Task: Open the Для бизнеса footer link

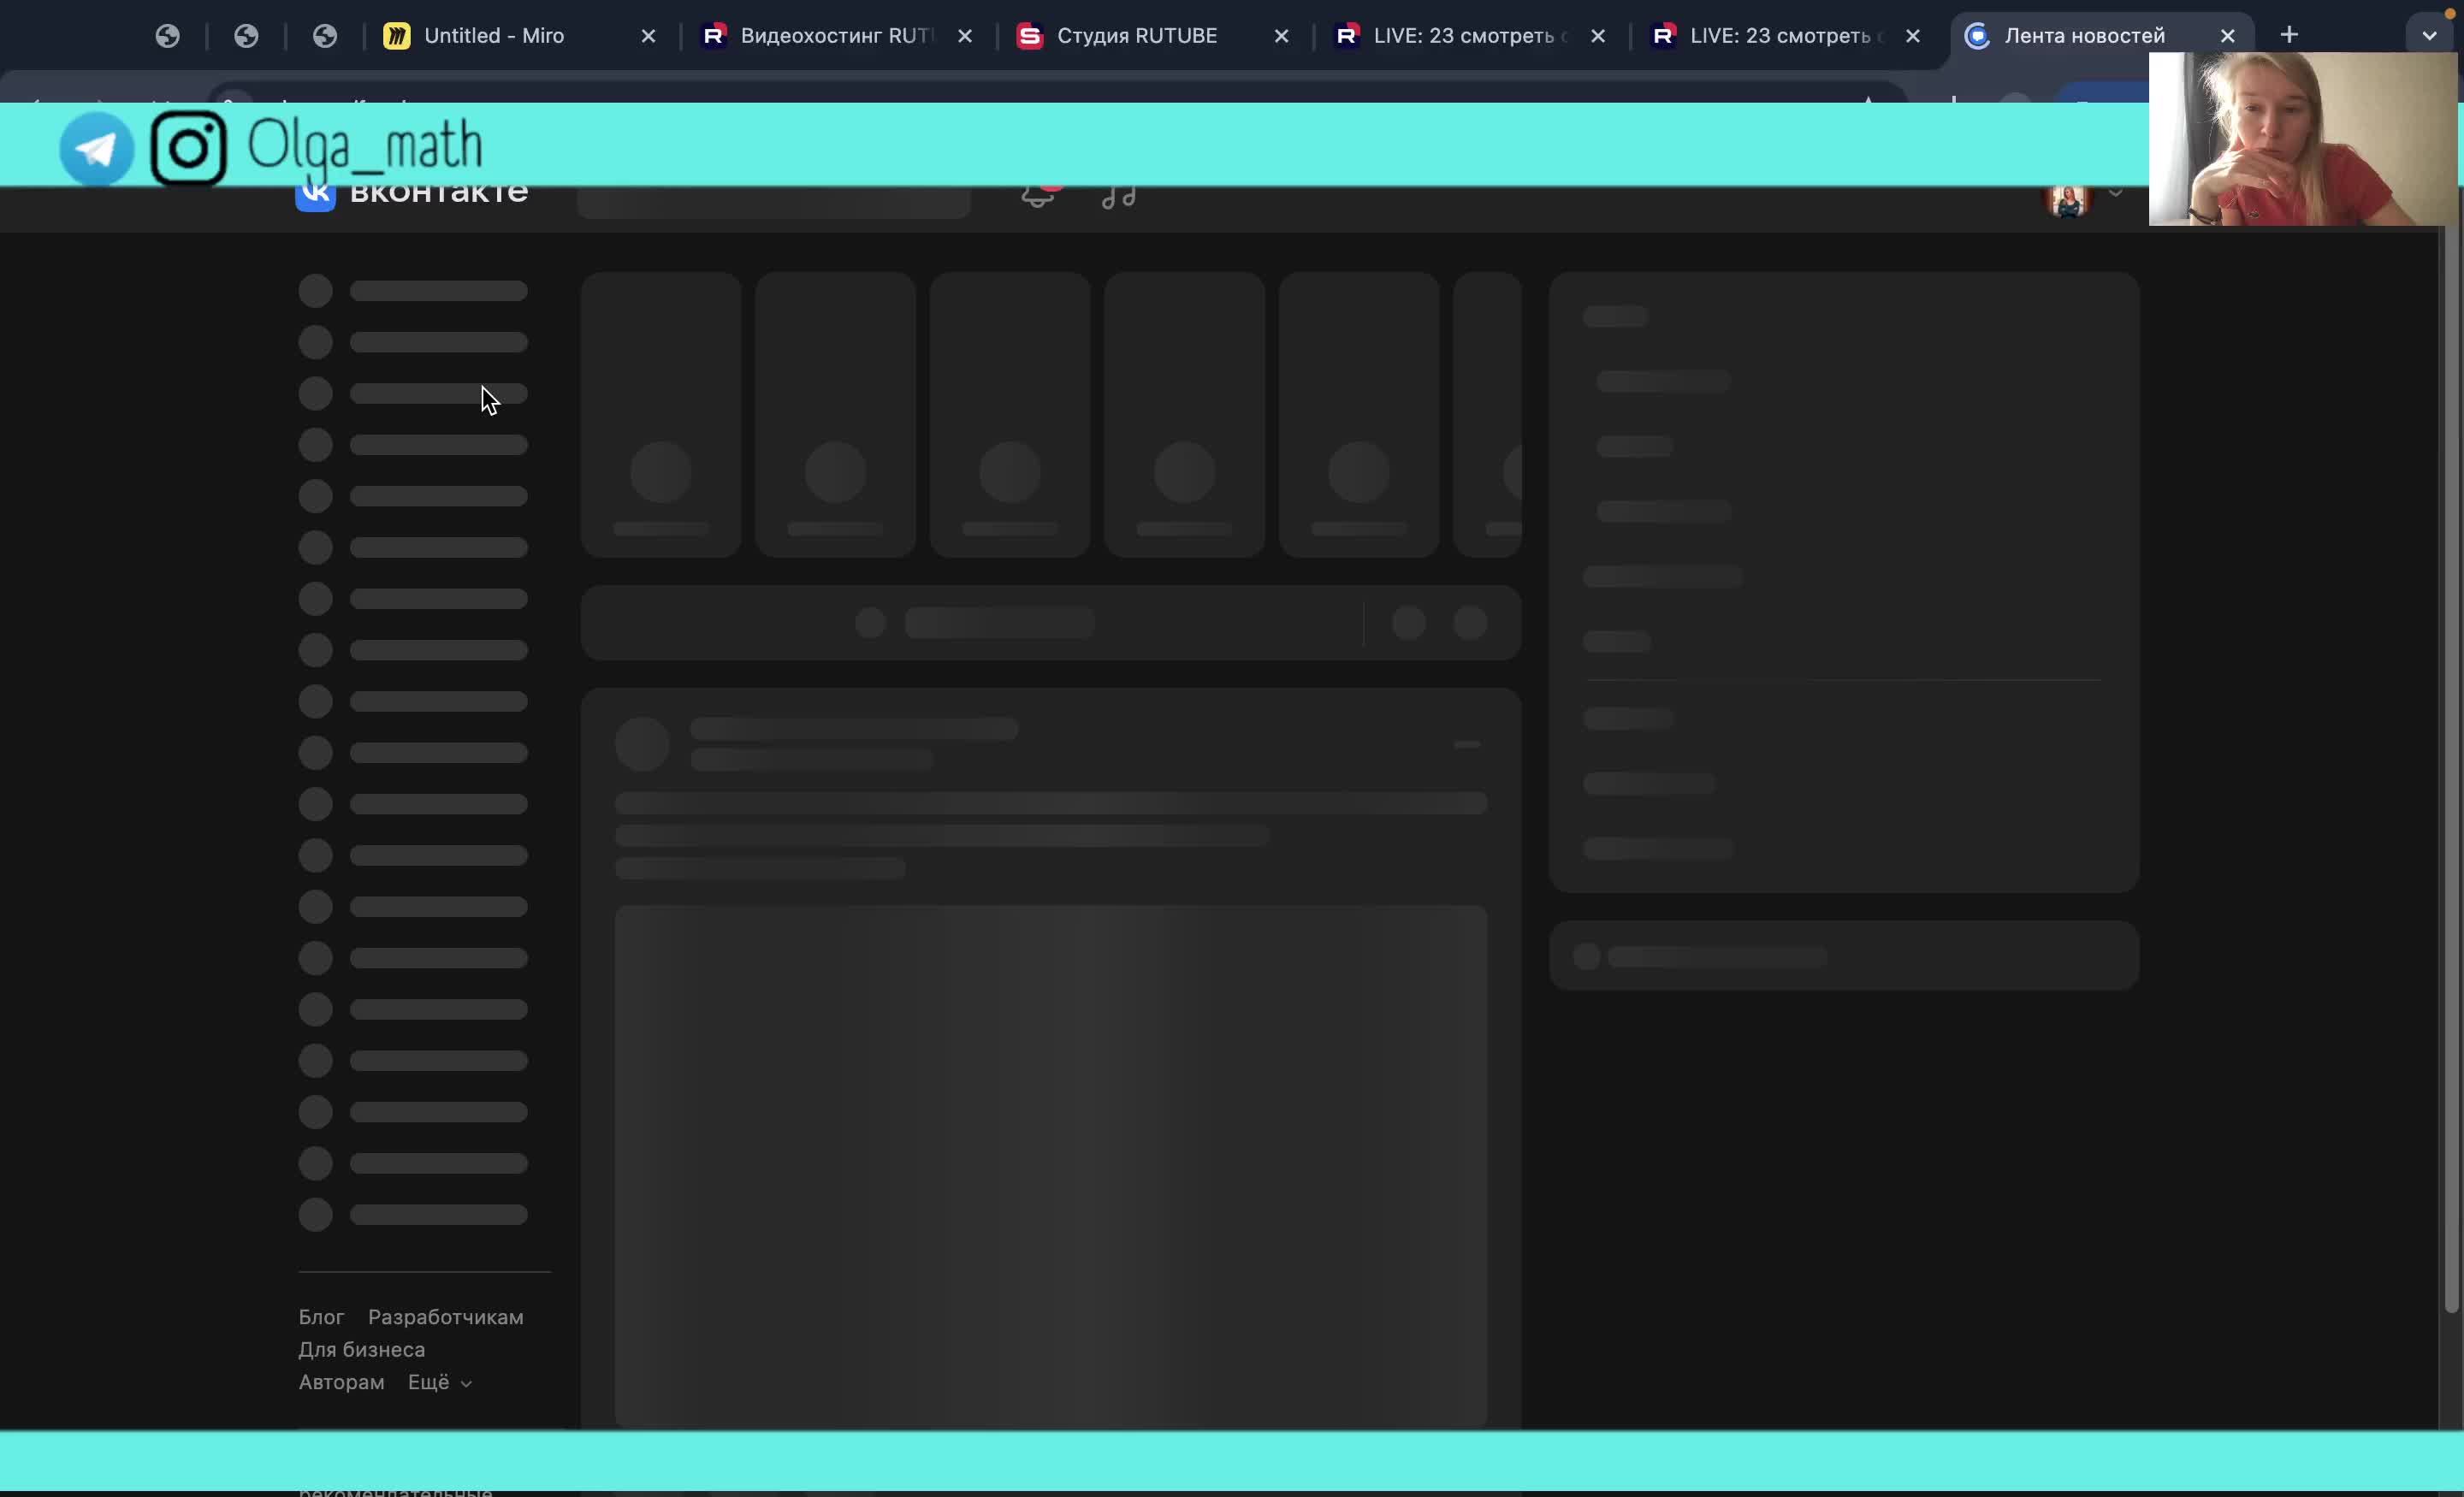Action: pos(362,1349)
